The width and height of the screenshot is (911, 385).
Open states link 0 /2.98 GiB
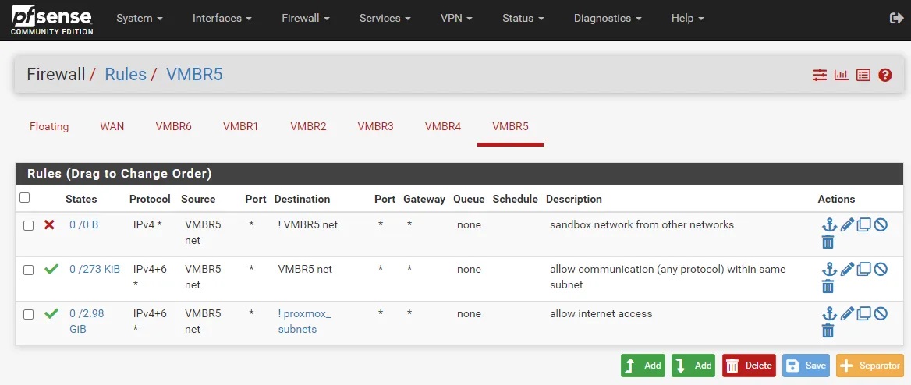coord(87,321)
